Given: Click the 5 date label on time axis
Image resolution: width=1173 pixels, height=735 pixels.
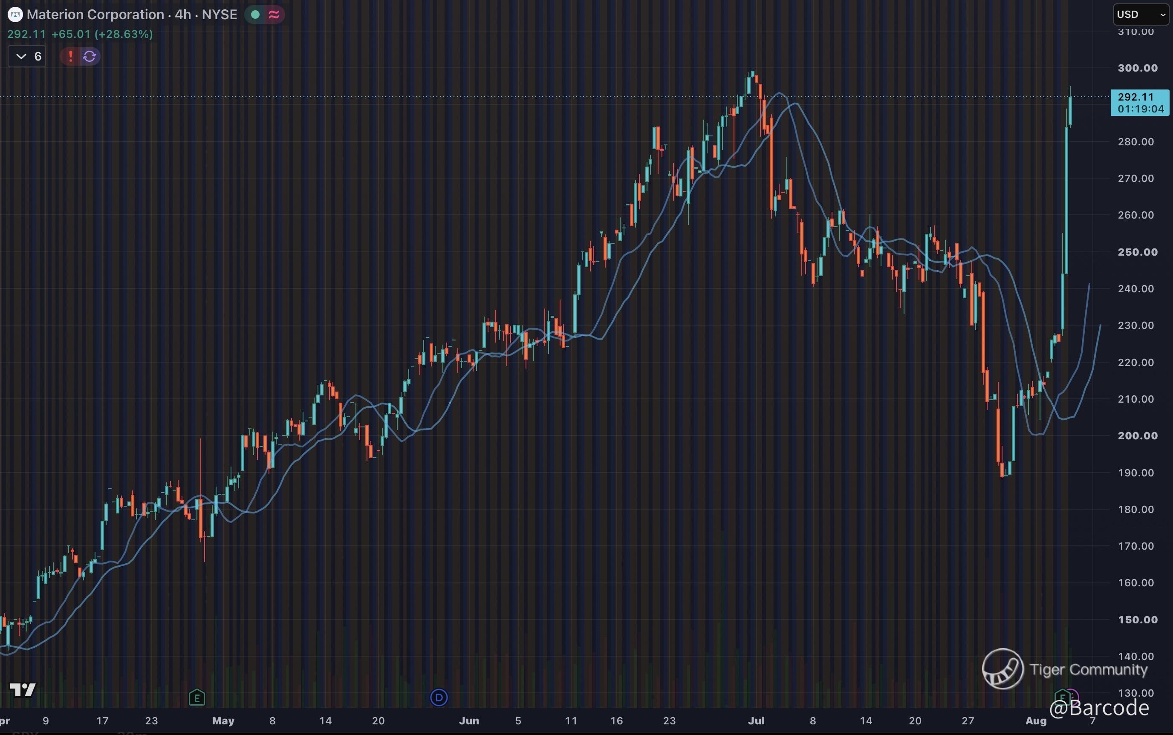Looking at the screenshot, I should pyautogui.click(x=518, y=721).
